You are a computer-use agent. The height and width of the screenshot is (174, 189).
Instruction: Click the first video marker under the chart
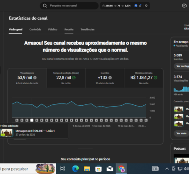(17, 120)
